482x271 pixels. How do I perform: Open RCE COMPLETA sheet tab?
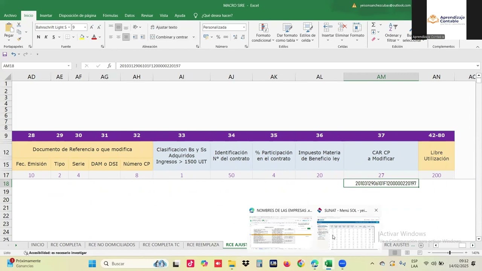click(66, 245)
